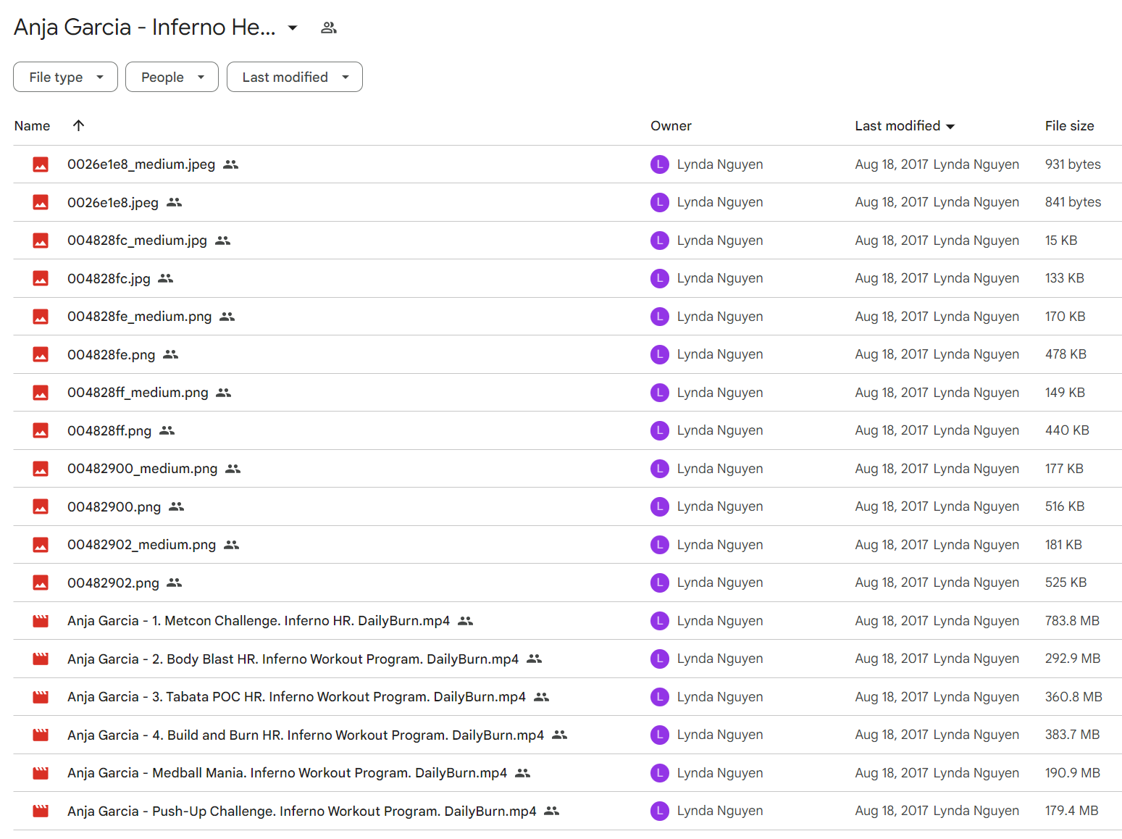This screenshot has width=1122, height=839.
Task: Click the image icon for 00482900_medium.png
Action: tap(41, 469)
